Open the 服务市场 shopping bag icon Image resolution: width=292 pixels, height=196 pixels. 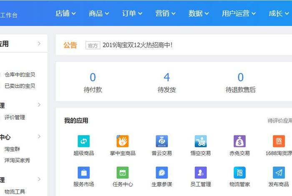pos(83,173)
